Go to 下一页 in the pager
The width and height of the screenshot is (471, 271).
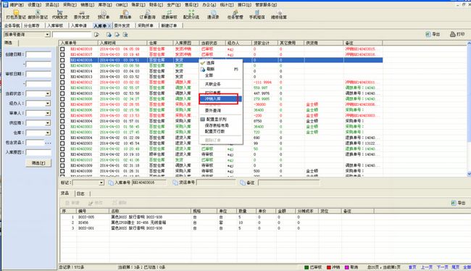coord(442,267)
